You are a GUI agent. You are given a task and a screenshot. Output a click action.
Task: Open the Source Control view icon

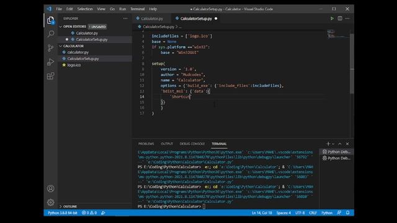point(51,48)
